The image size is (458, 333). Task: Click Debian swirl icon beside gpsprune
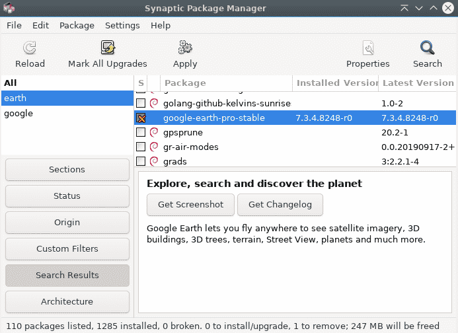(154, 132)
